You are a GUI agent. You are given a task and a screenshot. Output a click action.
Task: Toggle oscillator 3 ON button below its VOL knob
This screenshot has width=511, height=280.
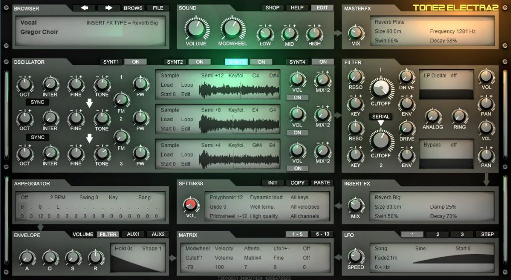tap(297, 168)
